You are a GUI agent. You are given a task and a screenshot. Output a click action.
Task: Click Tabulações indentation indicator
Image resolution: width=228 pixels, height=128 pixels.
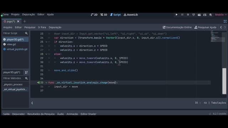pyautogui.click(x=218, y=103)
